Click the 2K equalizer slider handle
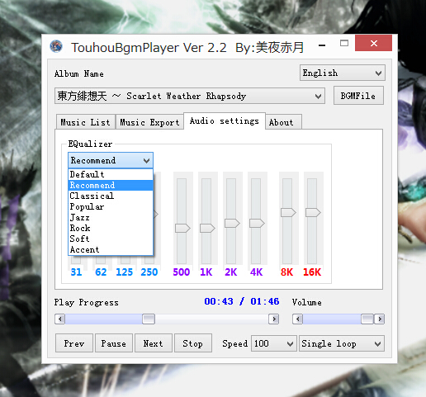This screenshot has width=426, height=397. click(x=232, y=223)
